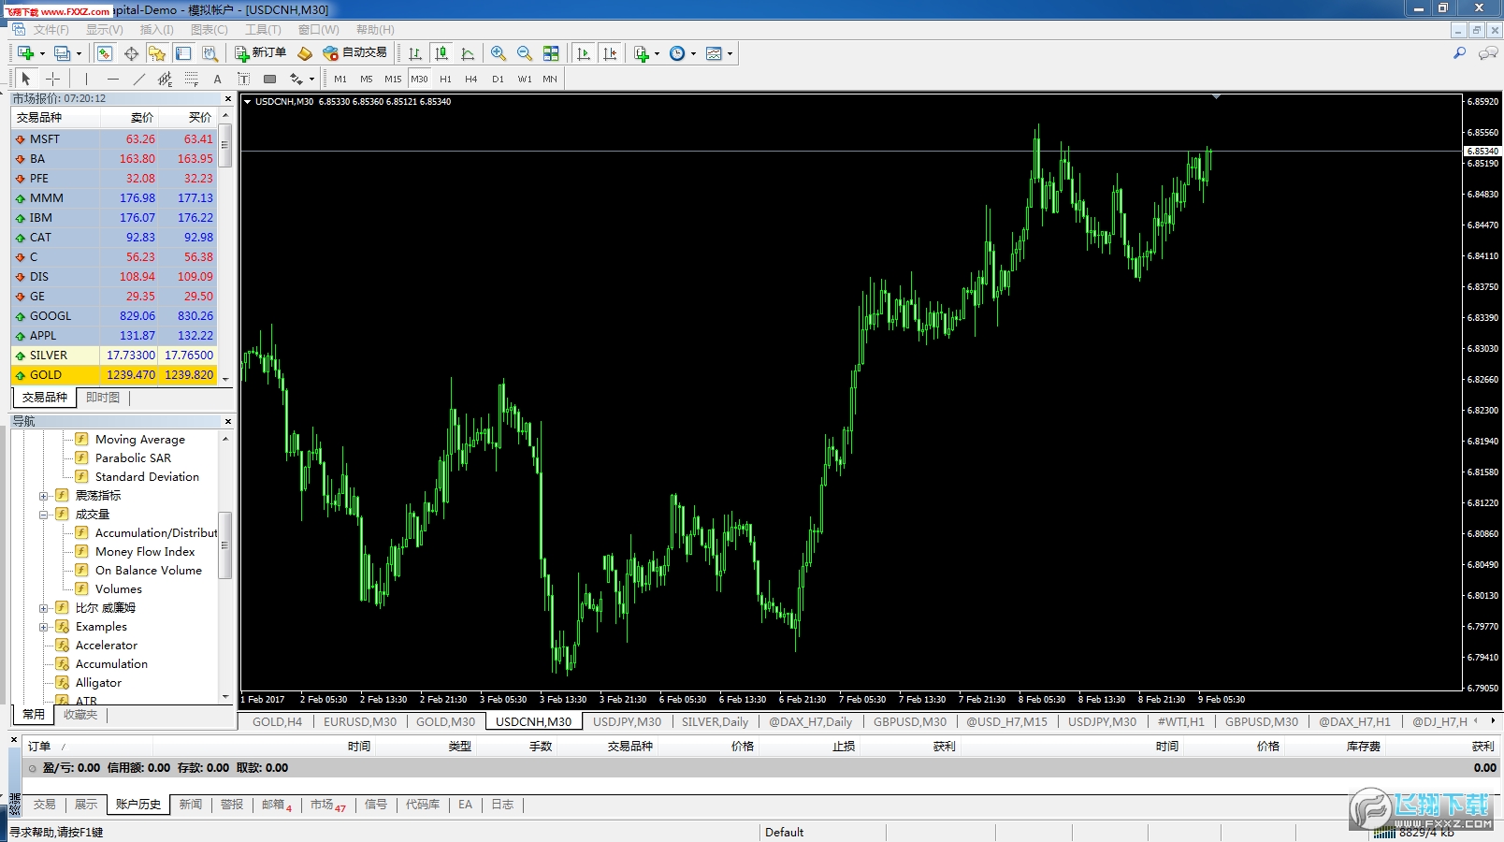The width and height of the screenshot is (1504, 842).
Task: Collapse the 成交量 indicator folder
Action: (44, 515)
